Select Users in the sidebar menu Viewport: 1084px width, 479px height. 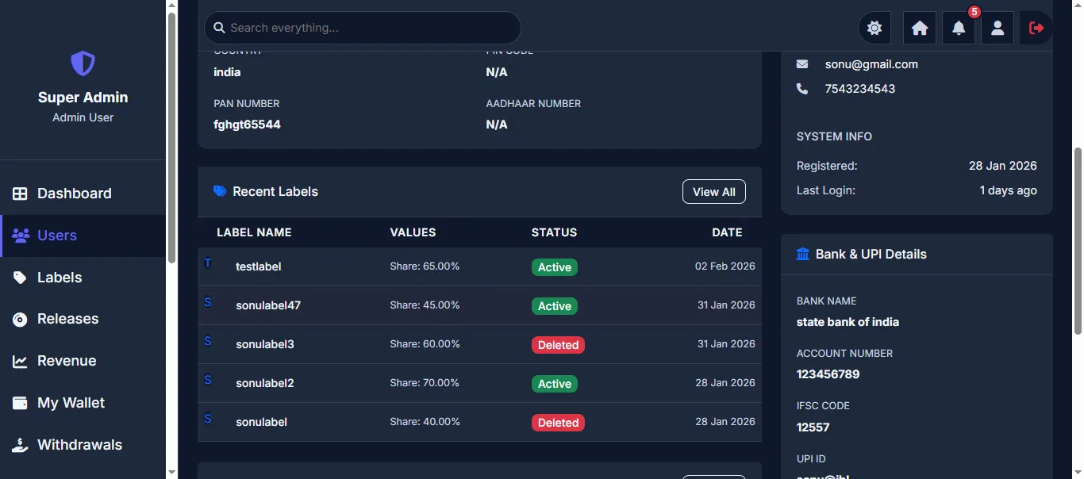pyautogui.click(x=83, y=236)
